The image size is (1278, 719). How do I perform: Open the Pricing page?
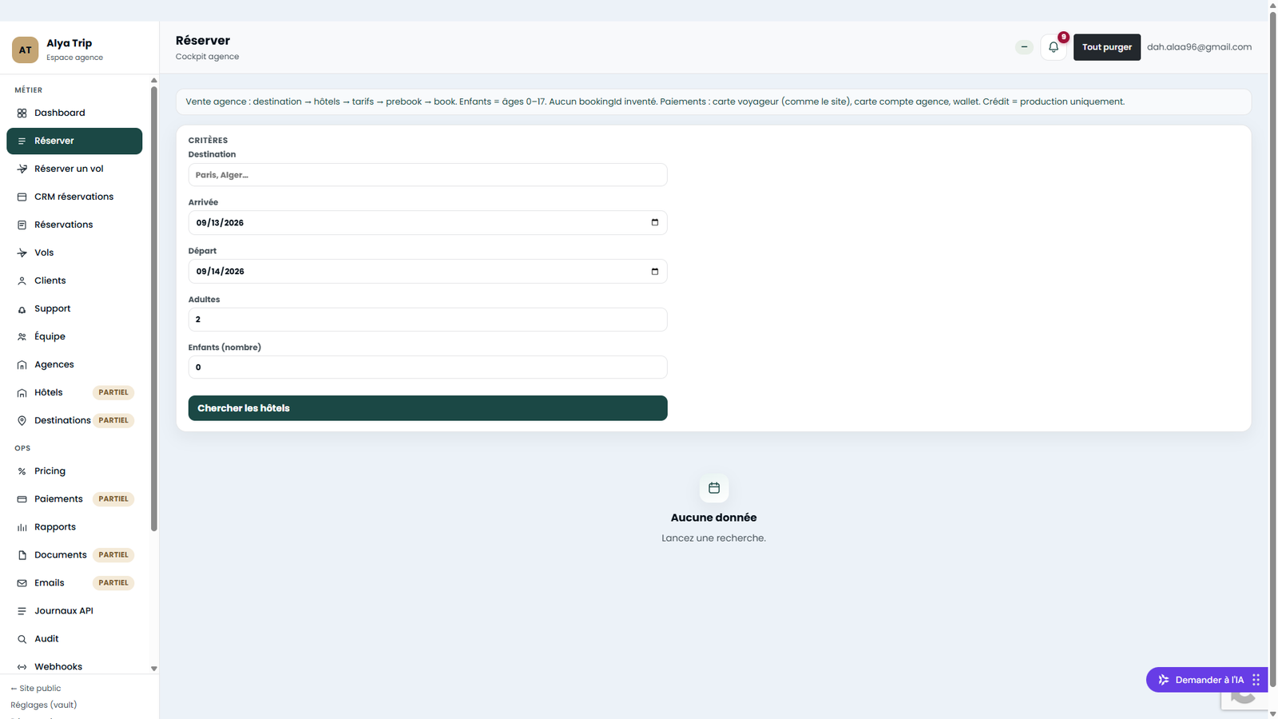tap(74, 471)
